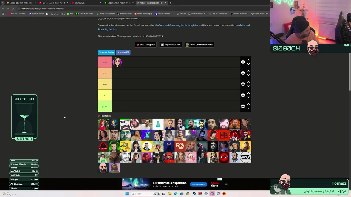351x197 pixels.
Task: Select the blue X logo streamer image
Action: [147, 135]
